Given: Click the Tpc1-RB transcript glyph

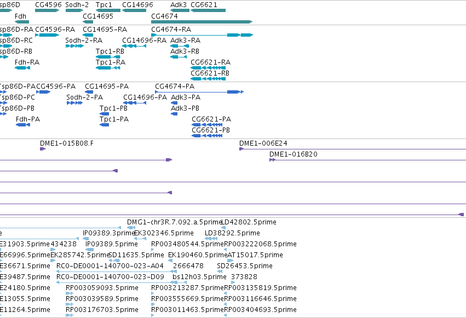Looking at the screenshot, I should pyautogui.click(x=108, y=57).
